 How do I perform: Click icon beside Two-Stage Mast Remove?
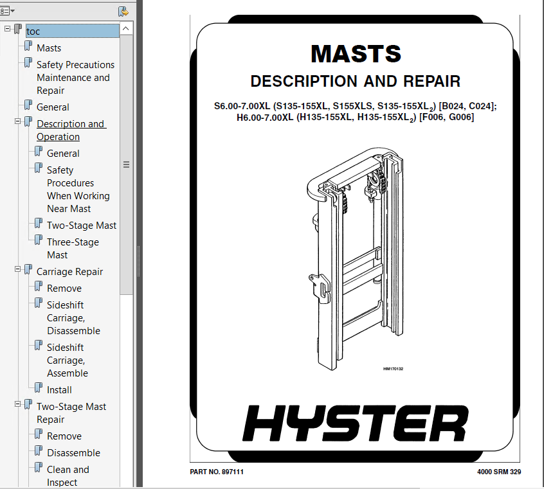39,434
